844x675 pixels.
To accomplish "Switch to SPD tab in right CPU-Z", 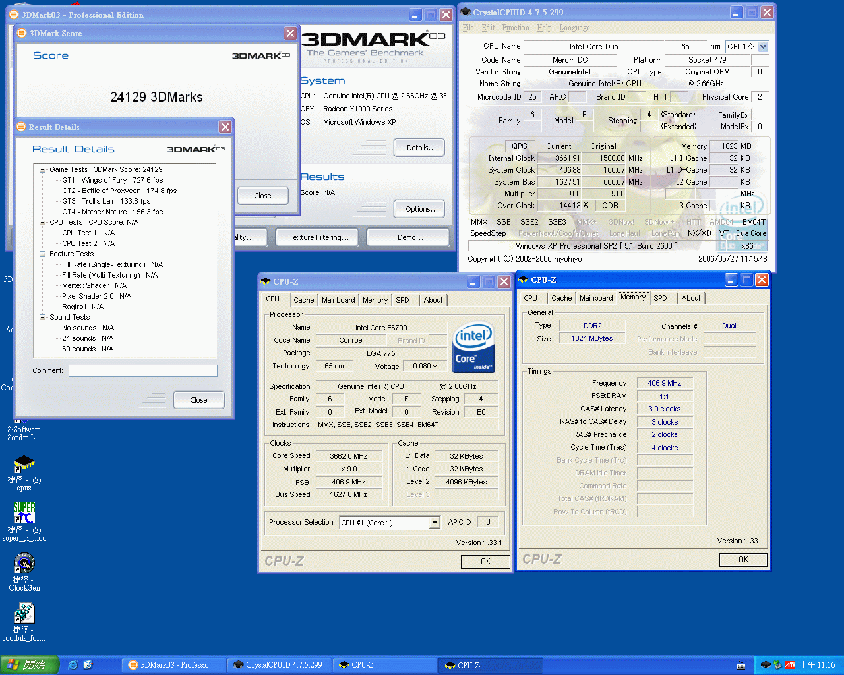I will [660, 298].
